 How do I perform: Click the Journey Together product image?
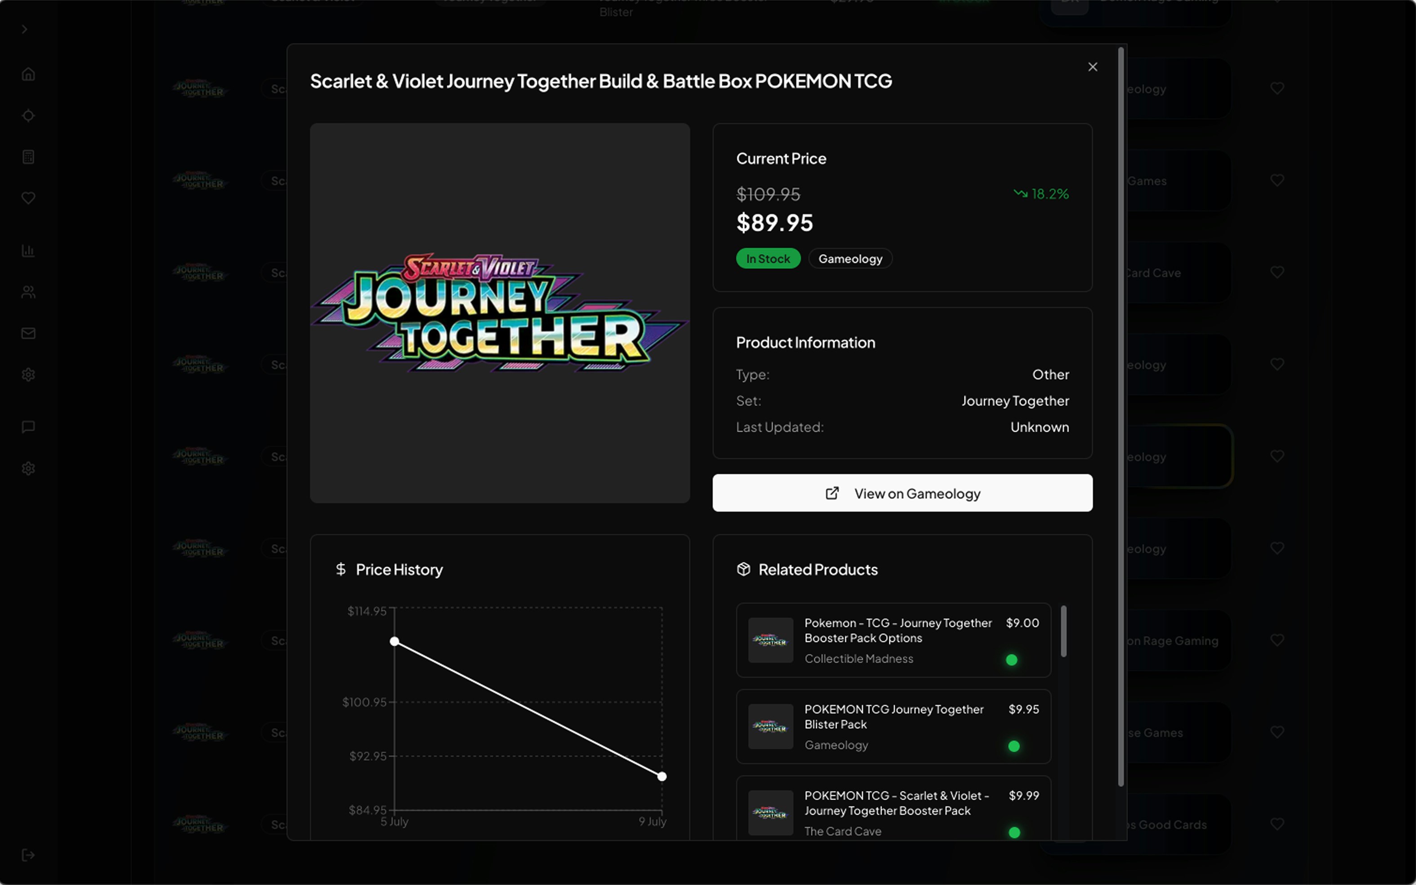point(499,313)
